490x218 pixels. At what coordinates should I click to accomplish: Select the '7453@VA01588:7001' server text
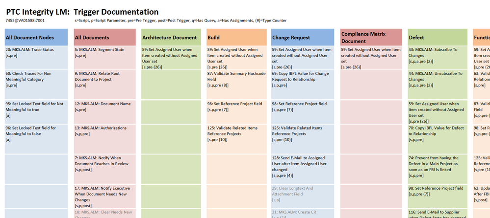pyautogui.click(x=25, y=21)
